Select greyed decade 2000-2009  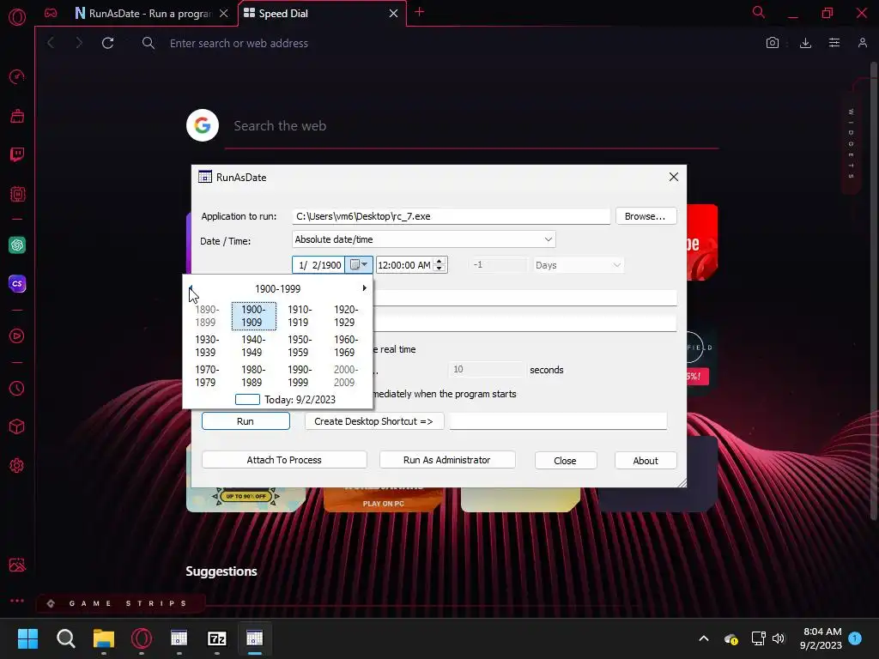tap(346, 376)
